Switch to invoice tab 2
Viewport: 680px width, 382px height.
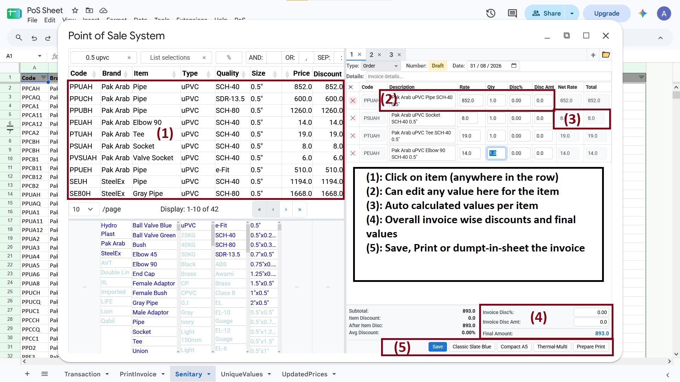pyautogui.click(x=371, y=55)
